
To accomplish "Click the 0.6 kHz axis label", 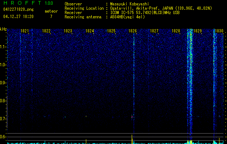I will click(x=3, y=137).
